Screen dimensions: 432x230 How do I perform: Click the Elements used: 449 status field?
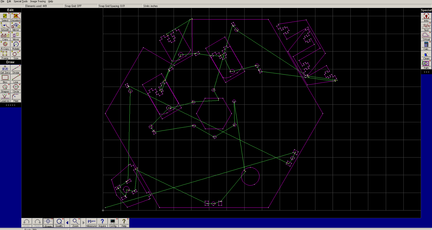[44, 6]
